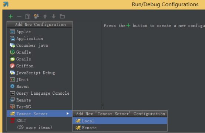Select Remote Tomcat Server configuration
Image resolution: width=205 pixels, height=133 pixels.
120,128
